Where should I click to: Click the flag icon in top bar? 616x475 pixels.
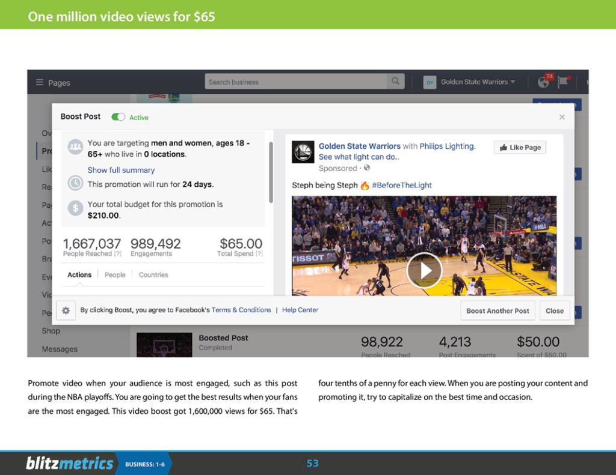click(562, 82)
